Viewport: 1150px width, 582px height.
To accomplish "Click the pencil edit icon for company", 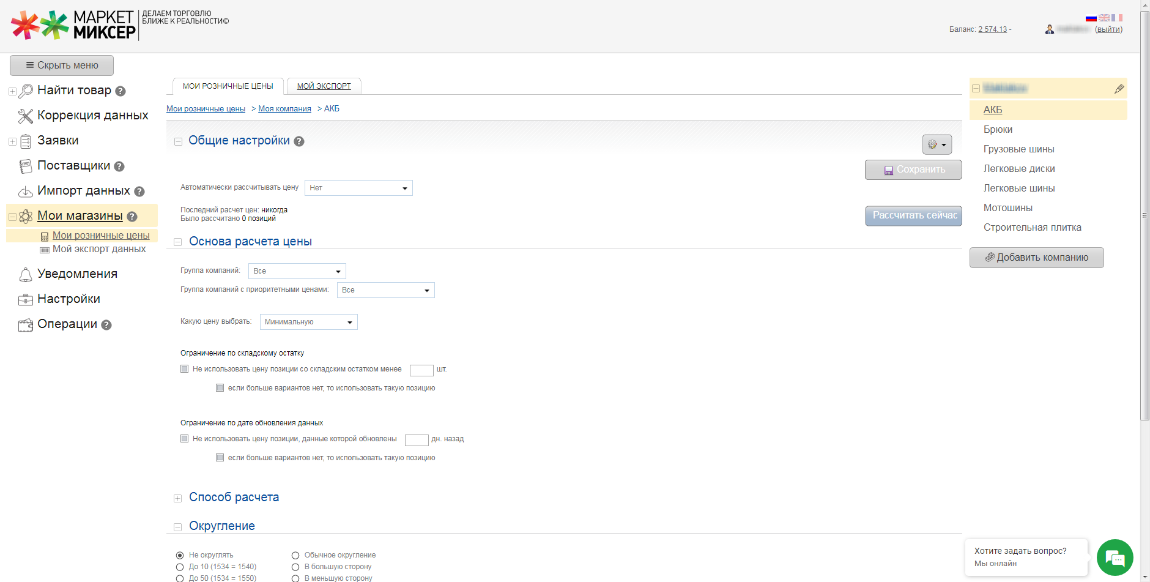I will click(x=1119, y=89).
